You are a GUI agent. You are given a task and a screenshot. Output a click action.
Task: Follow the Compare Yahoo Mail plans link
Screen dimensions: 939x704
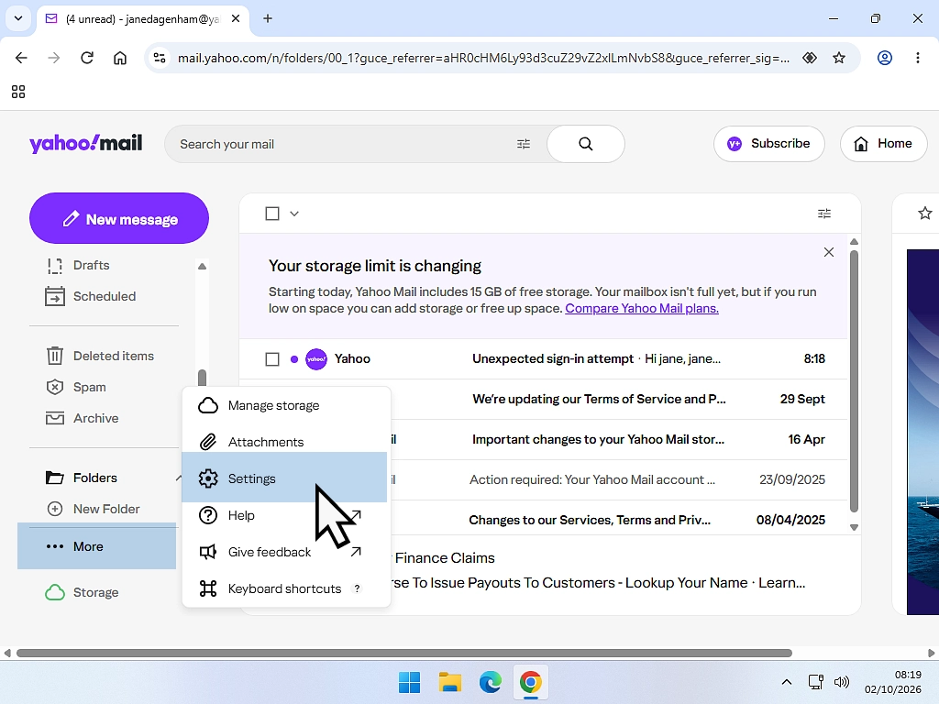[x=641, y=308]
